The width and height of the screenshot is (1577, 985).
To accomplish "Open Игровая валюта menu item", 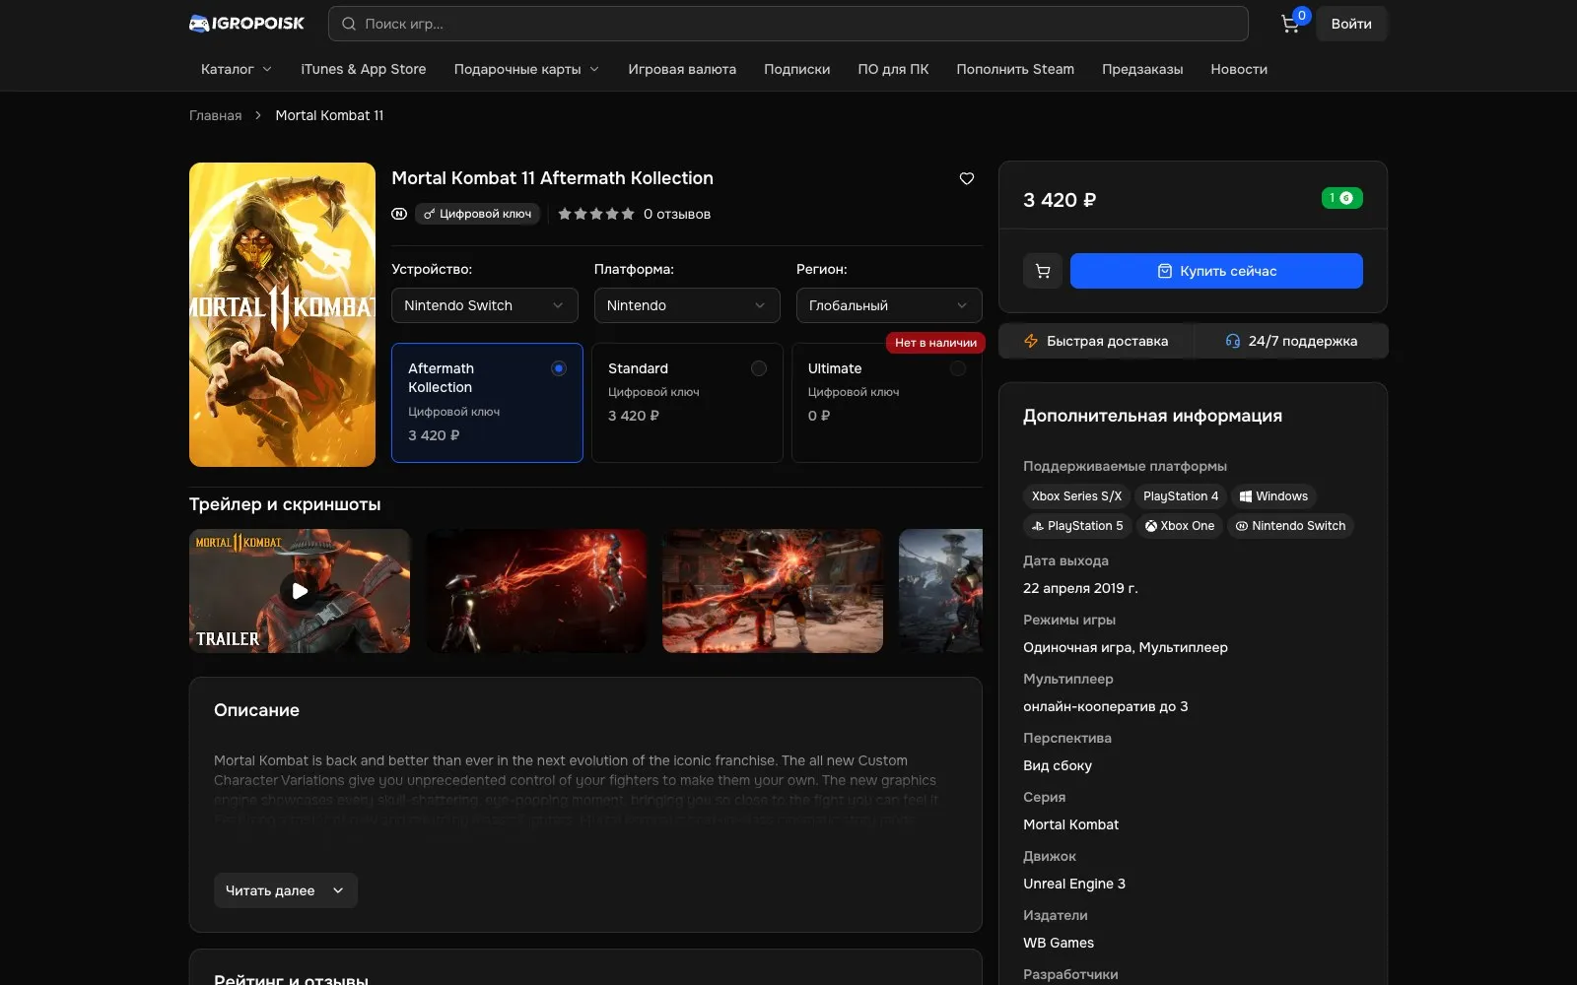I will coord(682,69).
